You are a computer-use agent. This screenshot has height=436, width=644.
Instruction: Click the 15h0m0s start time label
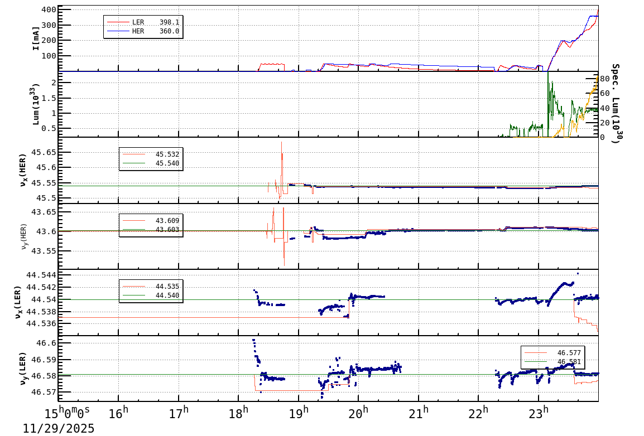coord(67,414)
